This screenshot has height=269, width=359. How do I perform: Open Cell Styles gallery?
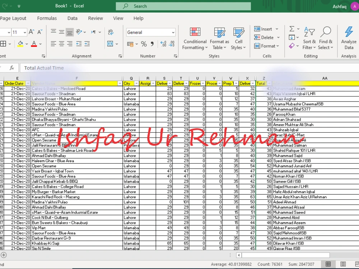(x=238, y=38)
